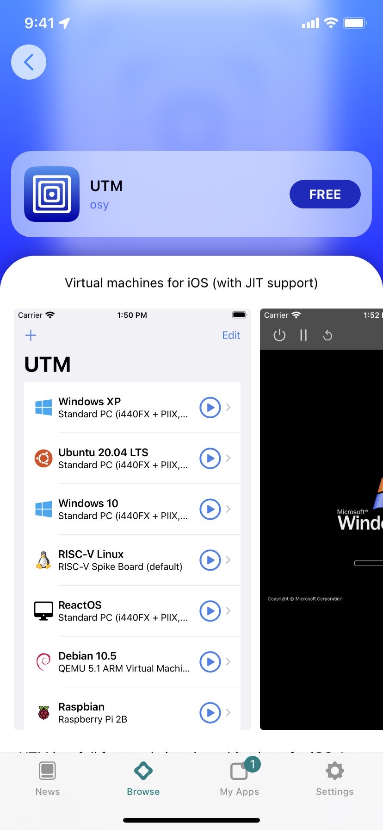Tap the Wi-Fi icon in status bar

331,23
